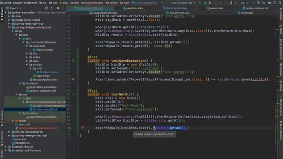
Task: Collapse all nodes in the Project panel
Action: pos(52,8)
